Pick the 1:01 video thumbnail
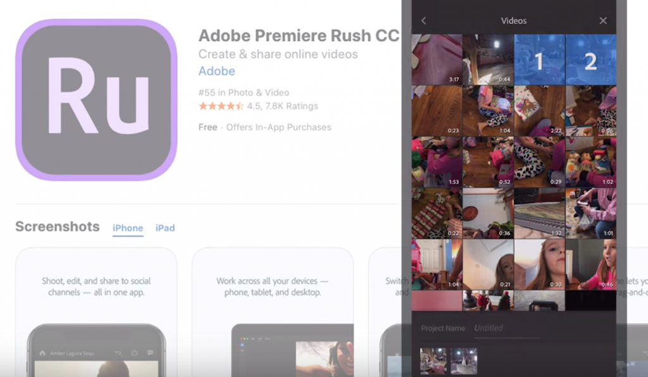This screenshot has height=377, width=648. (x=590, y=213)
